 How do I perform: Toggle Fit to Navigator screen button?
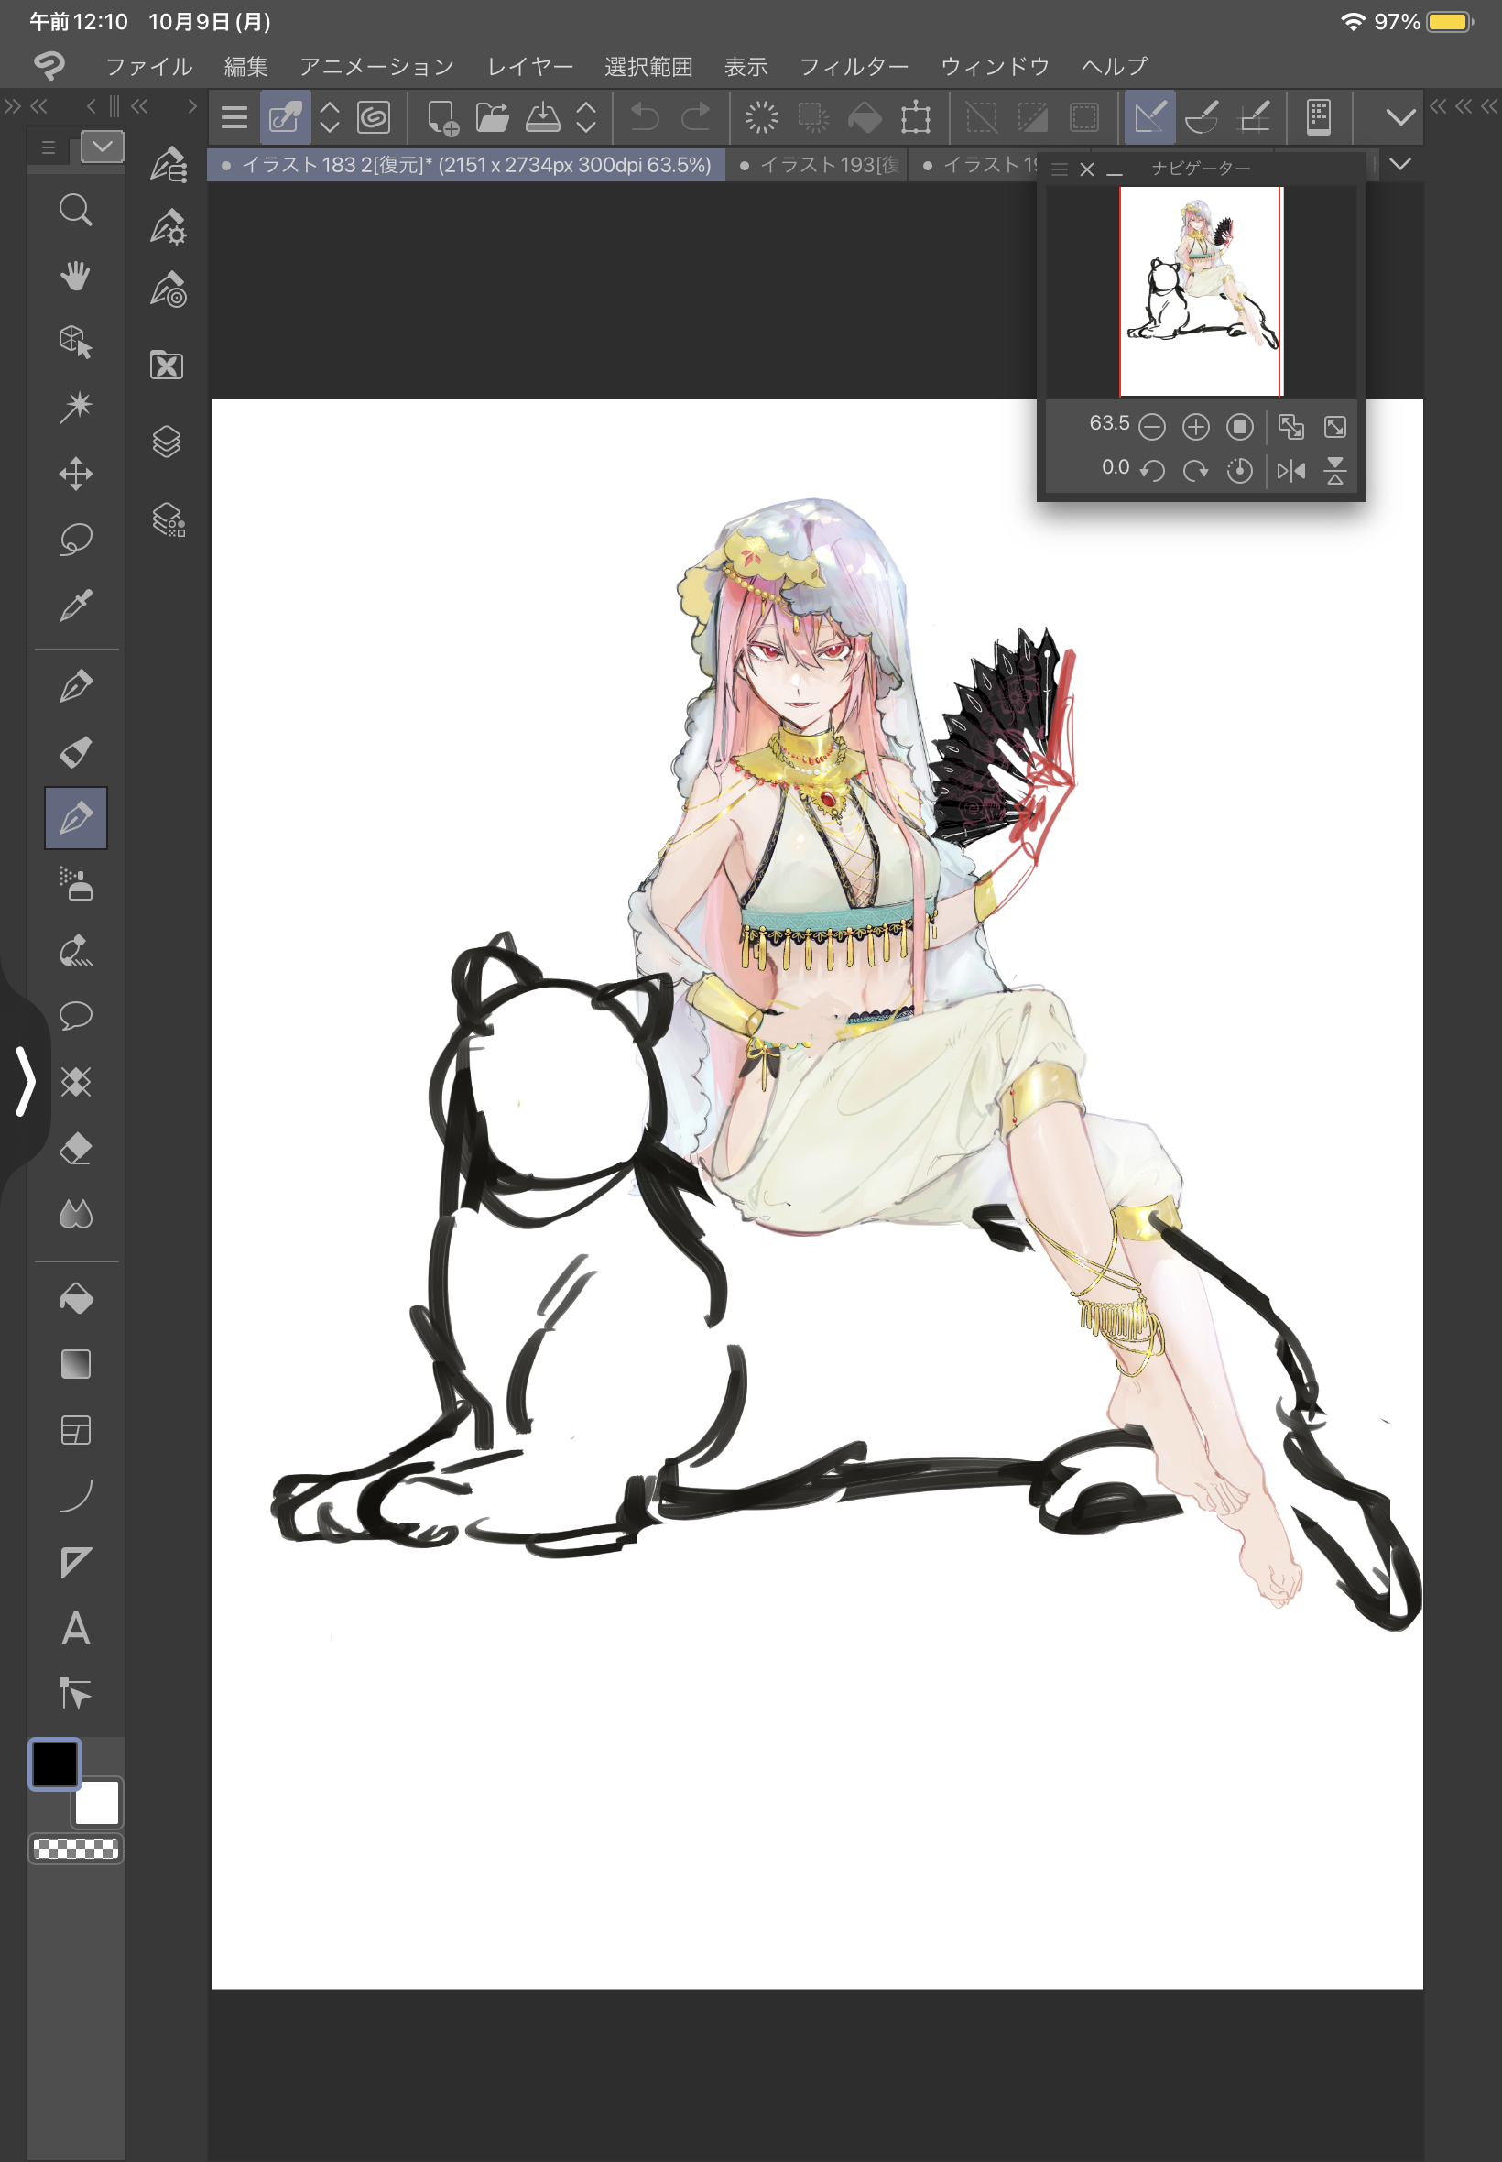coord(1291,427)
